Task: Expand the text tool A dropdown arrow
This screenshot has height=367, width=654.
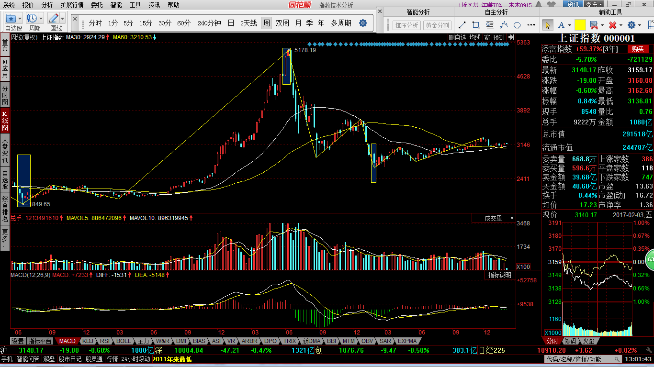Action: (x=569, y=25)
